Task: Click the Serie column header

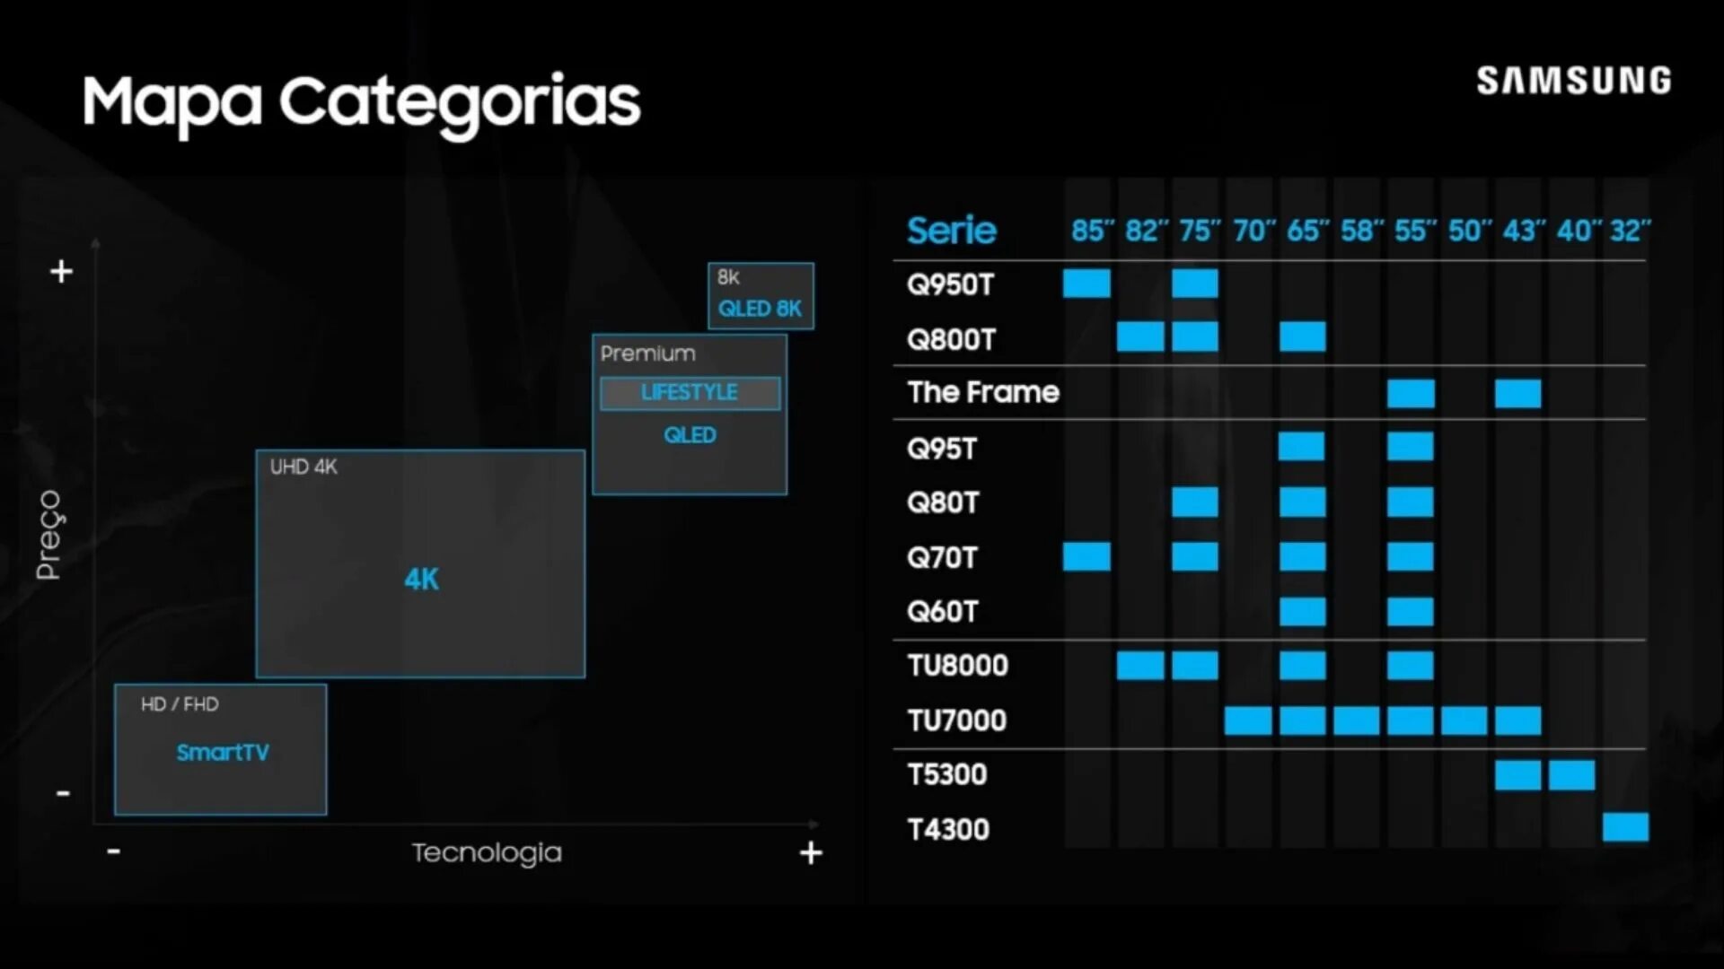Action: 951,231
